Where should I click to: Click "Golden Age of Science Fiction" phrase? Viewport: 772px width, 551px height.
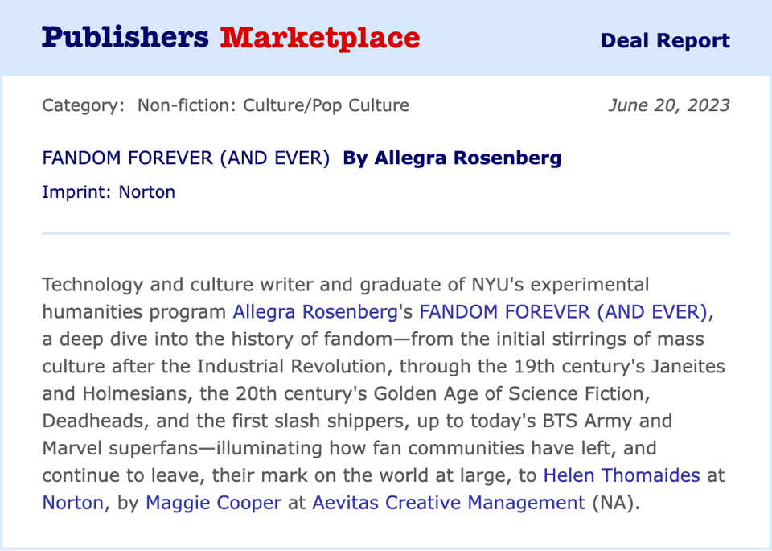509,394
